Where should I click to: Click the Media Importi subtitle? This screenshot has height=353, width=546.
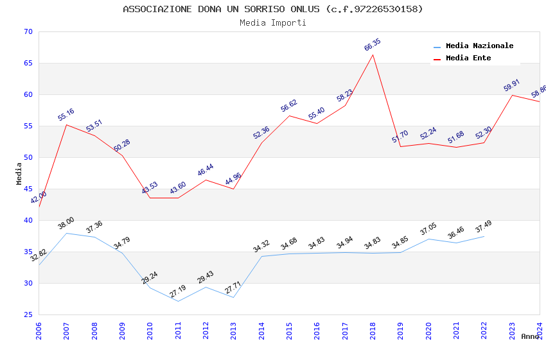click(272, 22)
